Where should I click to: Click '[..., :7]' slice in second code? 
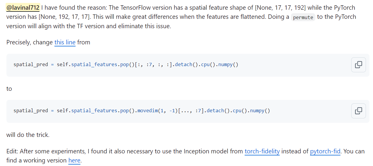pyautogui.click(x=192, y=111)
